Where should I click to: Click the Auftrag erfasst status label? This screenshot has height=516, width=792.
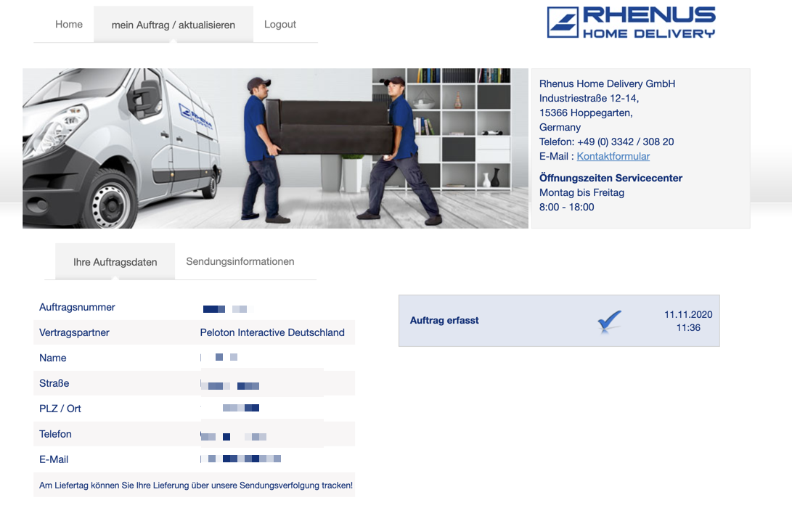(444, 320)
